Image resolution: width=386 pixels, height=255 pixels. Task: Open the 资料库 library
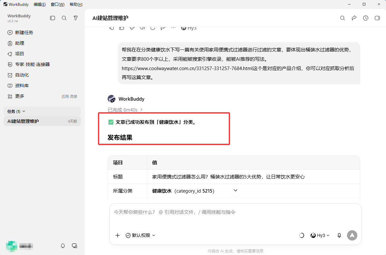click(x=18, y=86)
